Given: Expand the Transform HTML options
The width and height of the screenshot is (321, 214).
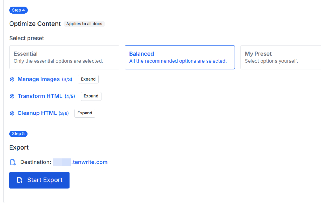Looking at the screenshot, I should tap(91, 96).
